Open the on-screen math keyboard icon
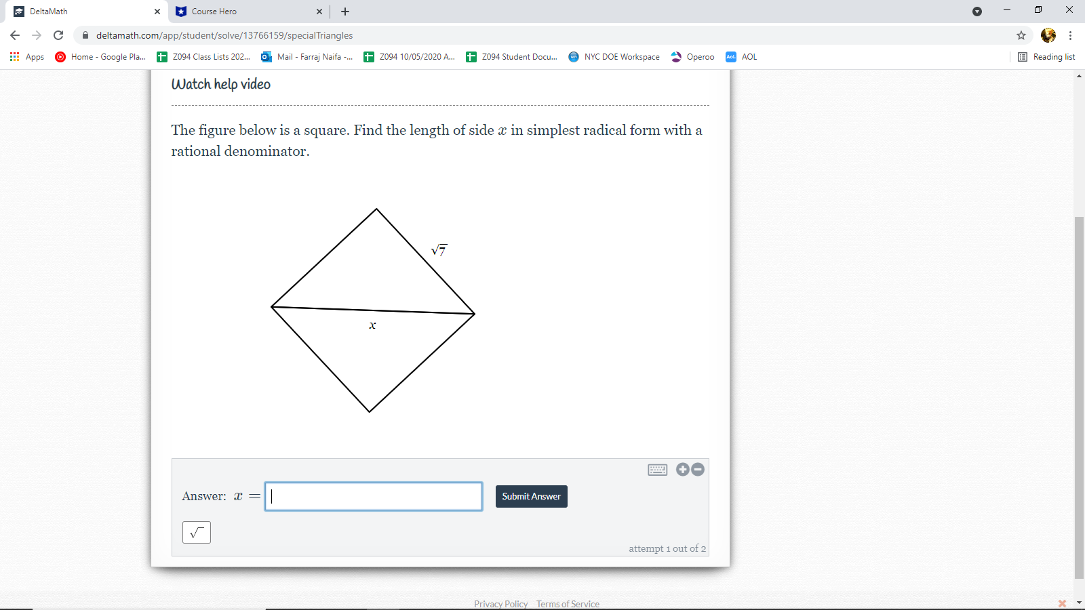Viewport: 1085px width, 610px height. pos(658,469)
